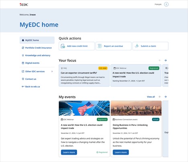188x162 pixels.
Task: Show previous Your focus cards with left arrow
Action: click(160, 60)
